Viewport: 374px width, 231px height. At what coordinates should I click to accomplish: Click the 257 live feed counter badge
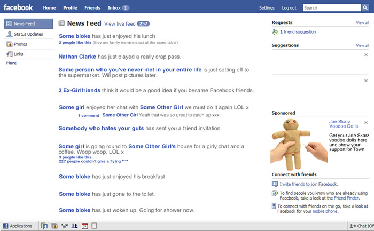pyautogui.click(x=143, y=23)
